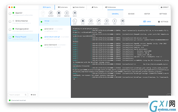Create a project with the NEW button
178x112 pixels.
(33, 95)
